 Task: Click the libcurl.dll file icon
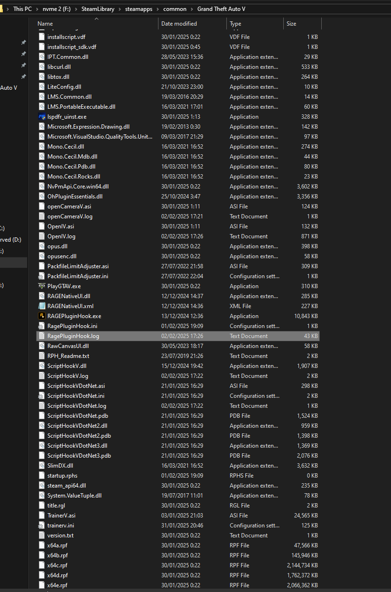coord(42,67)
